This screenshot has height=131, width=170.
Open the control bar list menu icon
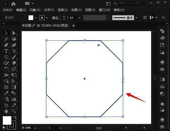coord(163,18)
